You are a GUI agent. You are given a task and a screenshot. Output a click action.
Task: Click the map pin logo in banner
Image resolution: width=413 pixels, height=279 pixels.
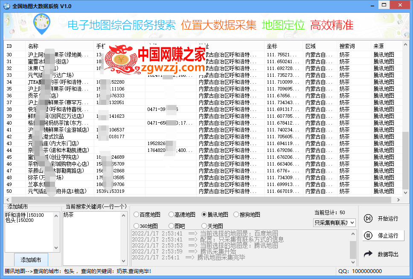pyautogui.click(x=42, y=24)
